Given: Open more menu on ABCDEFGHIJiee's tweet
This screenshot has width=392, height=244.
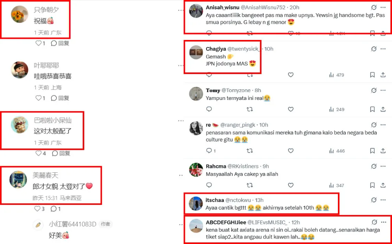Looking at the screenshot, I should (383, 222).
